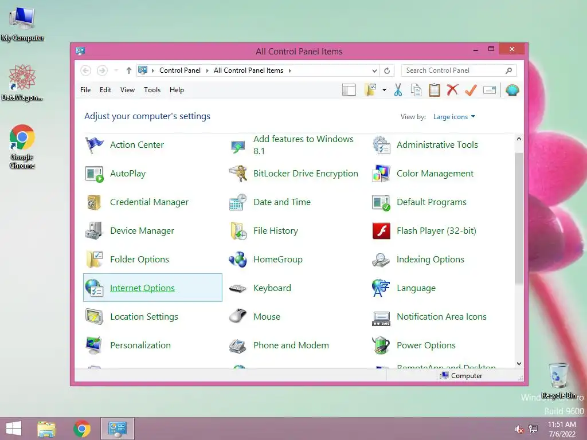Toggle the preview pane layout toolbar icon

point(349,90)
